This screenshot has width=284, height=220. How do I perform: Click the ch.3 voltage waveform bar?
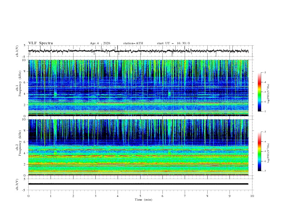coord(138,184)
